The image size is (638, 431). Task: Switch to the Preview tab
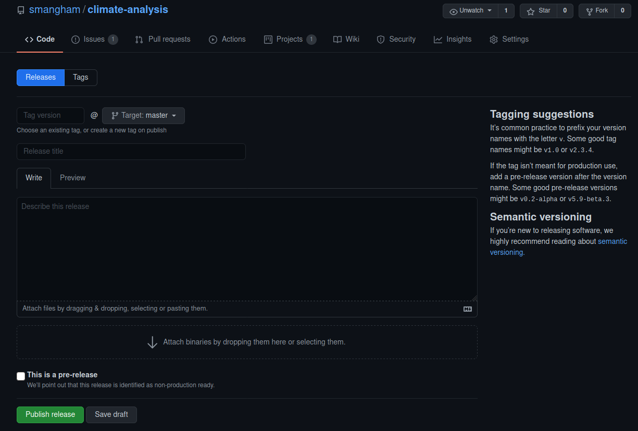tap(72, 178)
